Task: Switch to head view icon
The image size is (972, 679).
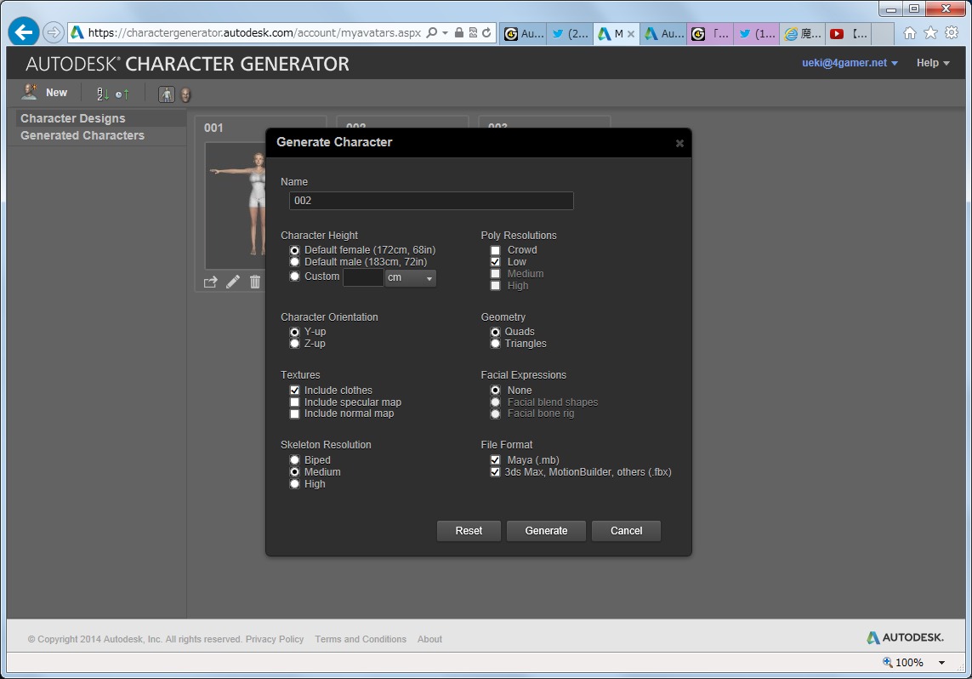Action: 185,94
